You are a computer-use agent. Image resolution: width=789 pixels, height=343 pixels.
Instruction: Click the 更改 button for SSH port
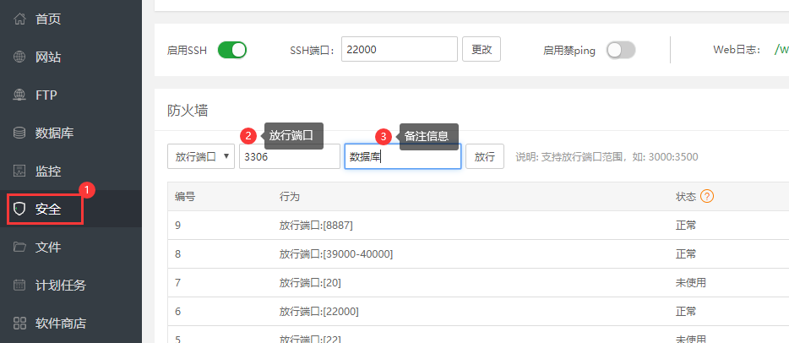[482, 50]
